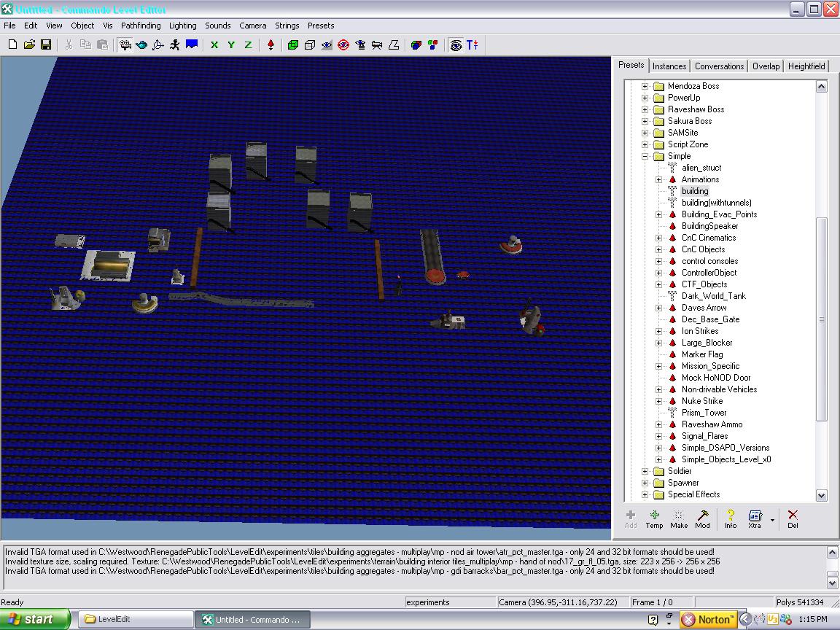This screenshot has width=840, height=630.
Task: Select the camera mode toolbar icon
Action: [125, 44]
